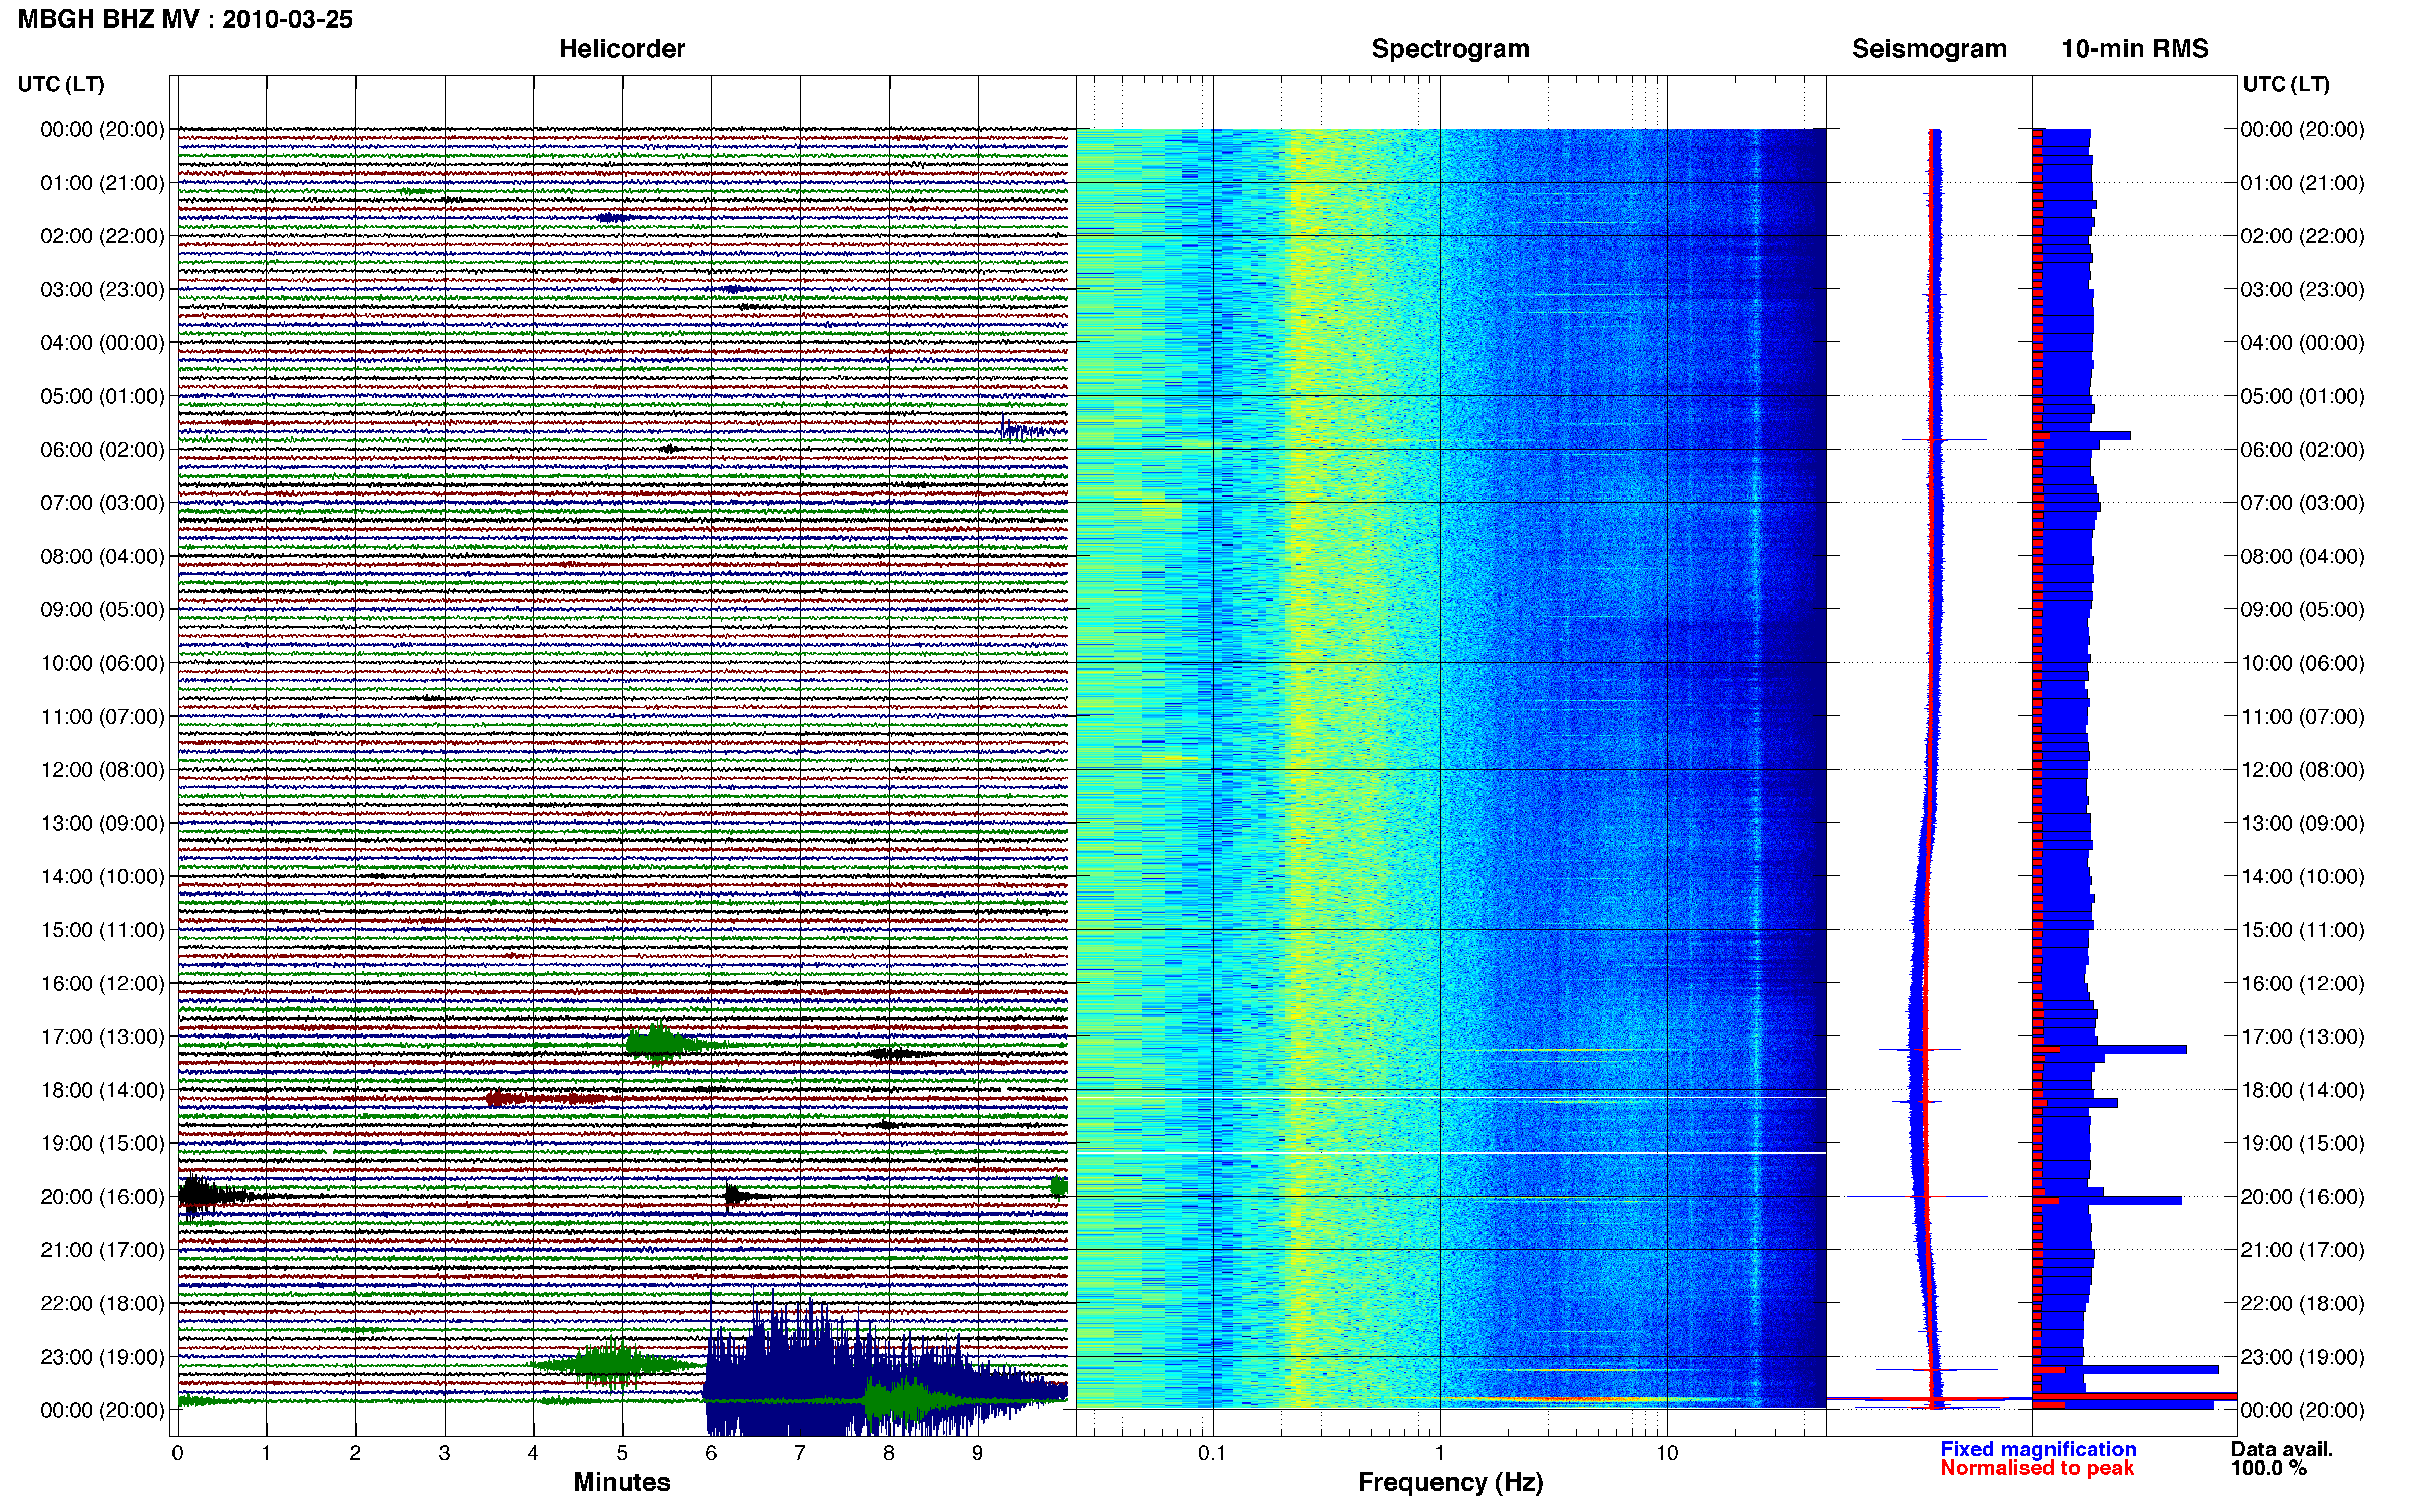Click minute tick label '5' on helicorder axis

[x=622, y=1453]
